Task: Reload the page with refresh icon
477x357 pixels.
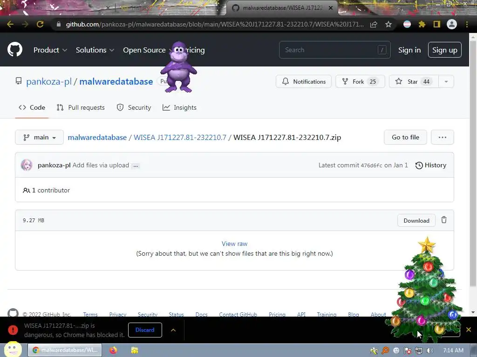Action: 40,24
